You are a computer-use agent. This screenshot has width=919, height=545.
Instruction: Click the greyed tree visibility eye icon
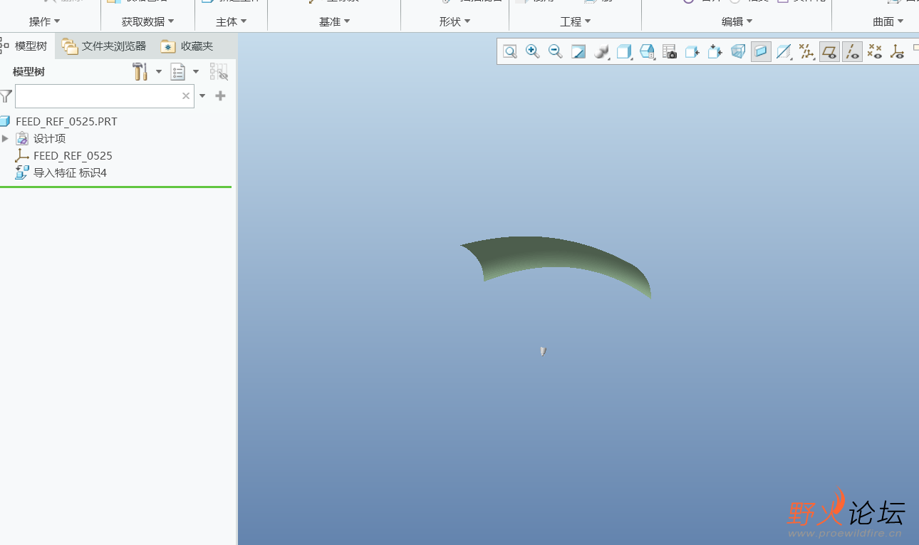[x=219, y=71]
